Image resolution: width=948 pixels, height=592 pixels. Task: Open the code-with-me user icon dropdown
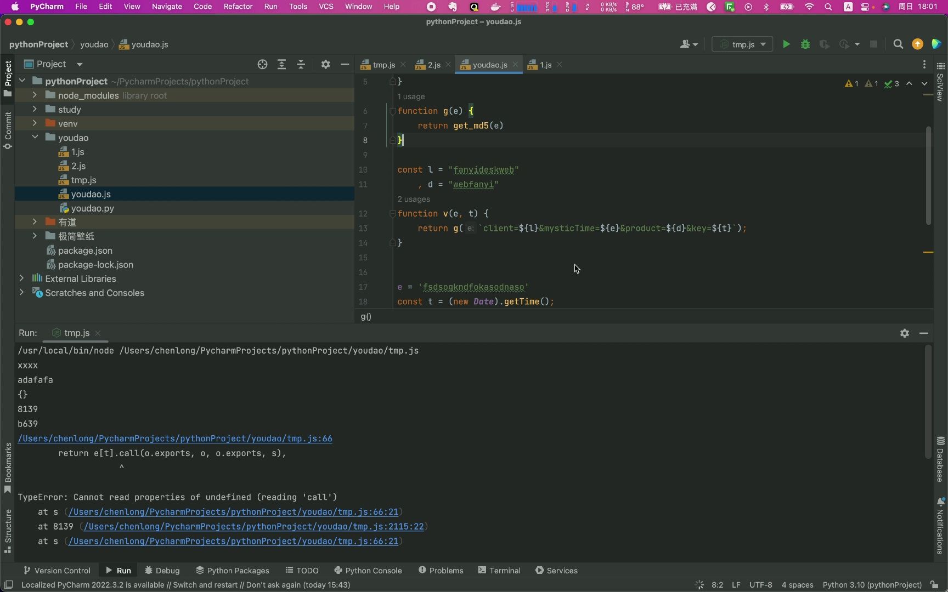pyautogui.click(x=689, y=44)
